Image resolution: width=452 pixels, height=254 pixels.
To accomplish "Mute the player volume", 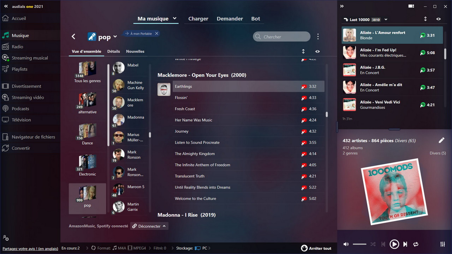I will [346, 244].
